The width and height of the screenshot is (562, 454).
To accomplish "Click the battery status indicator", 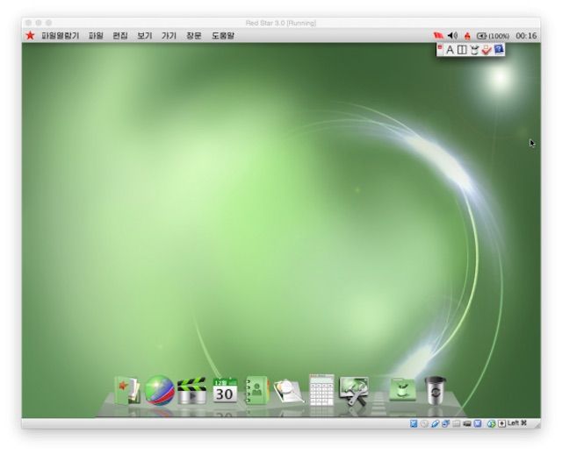I will tap(493, 36).
